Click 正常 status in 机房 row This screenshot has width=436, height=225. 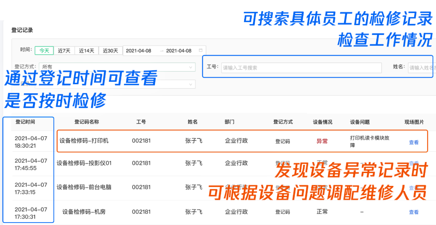click(x=322, y=212)
